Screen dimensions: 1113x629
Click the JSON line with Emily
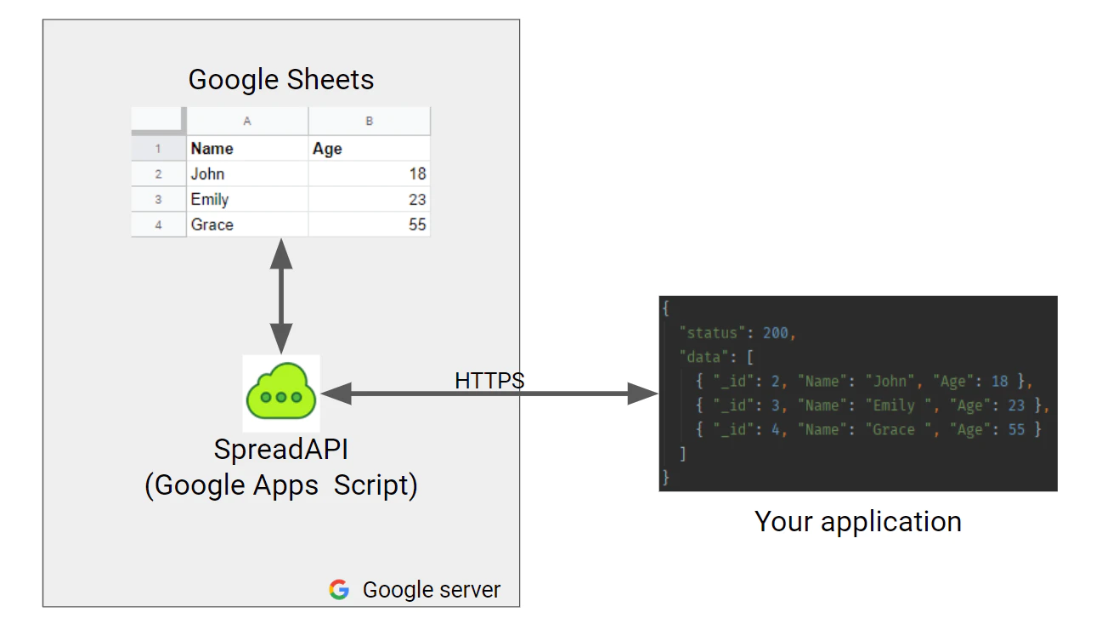tap(873, 405)
